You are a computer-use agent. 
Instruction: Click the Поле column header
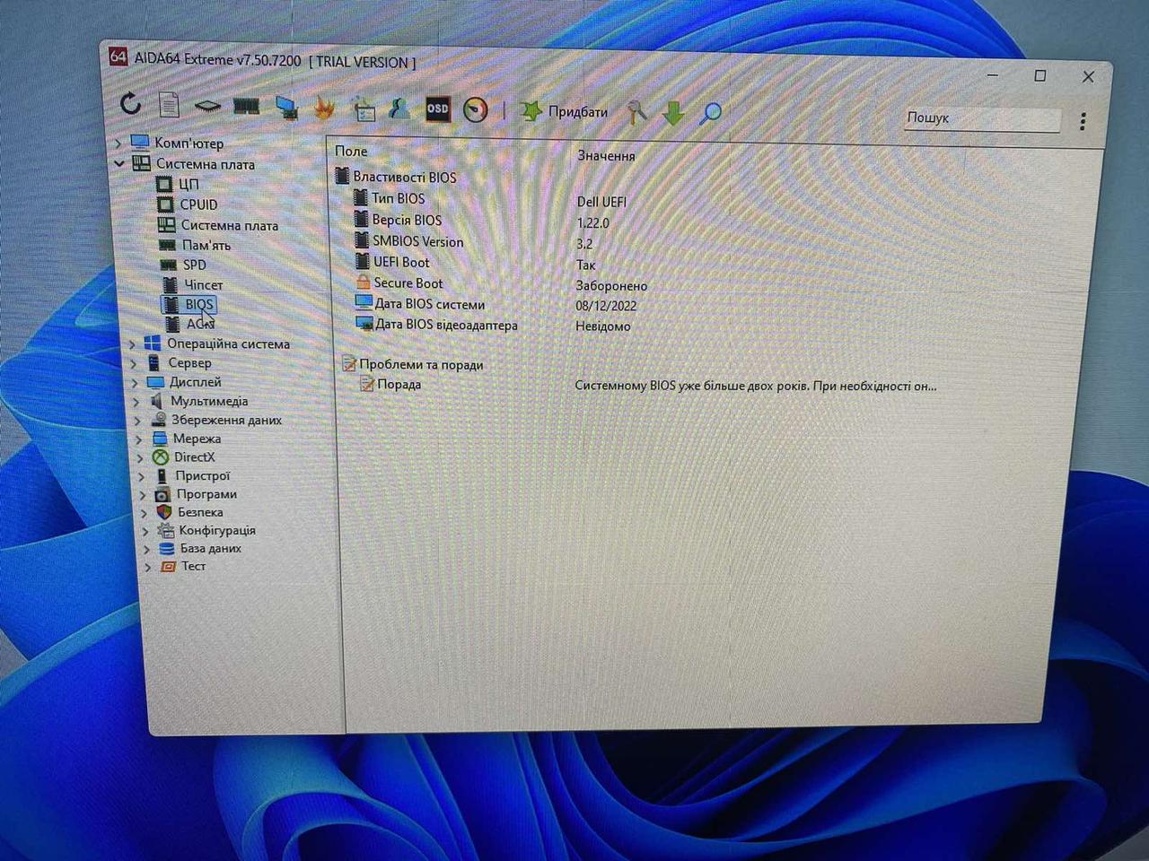(x=351, y=151)
